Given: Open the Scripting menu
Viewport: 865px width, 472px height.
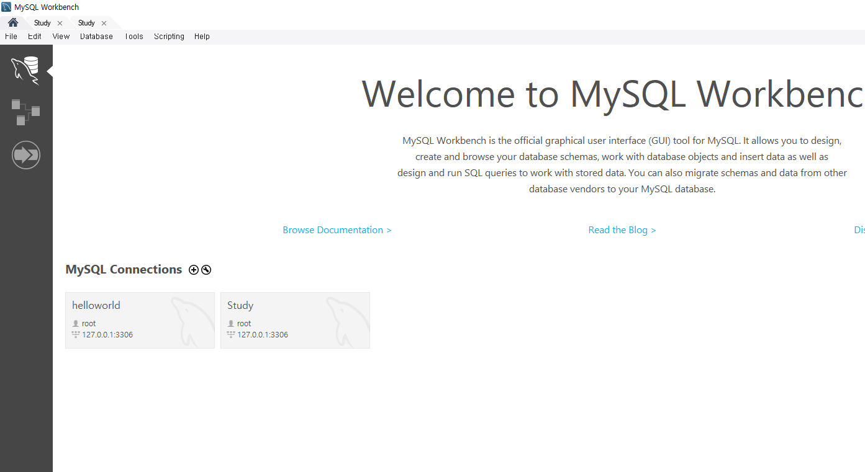Looking at the screenshot, I should click(169, 37).
